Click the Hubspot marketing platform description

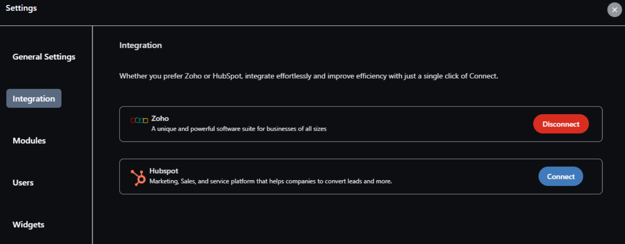(270, 181)
